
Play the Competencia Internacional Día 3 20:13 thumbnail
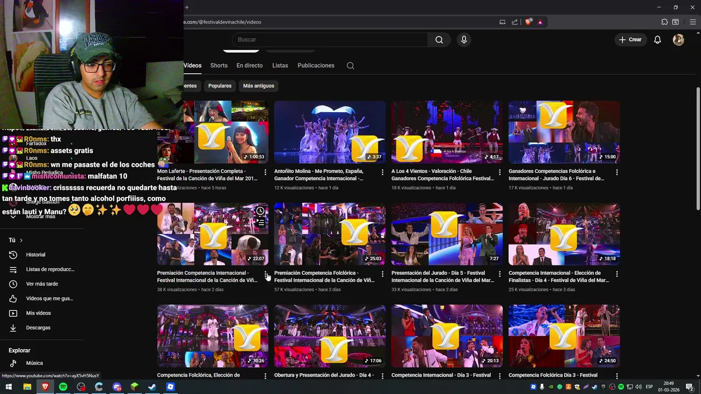point(446,336)
